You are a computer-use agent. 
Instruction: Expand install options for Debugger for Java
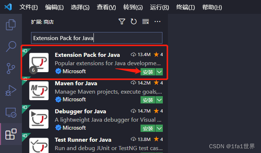click(159, 128)
